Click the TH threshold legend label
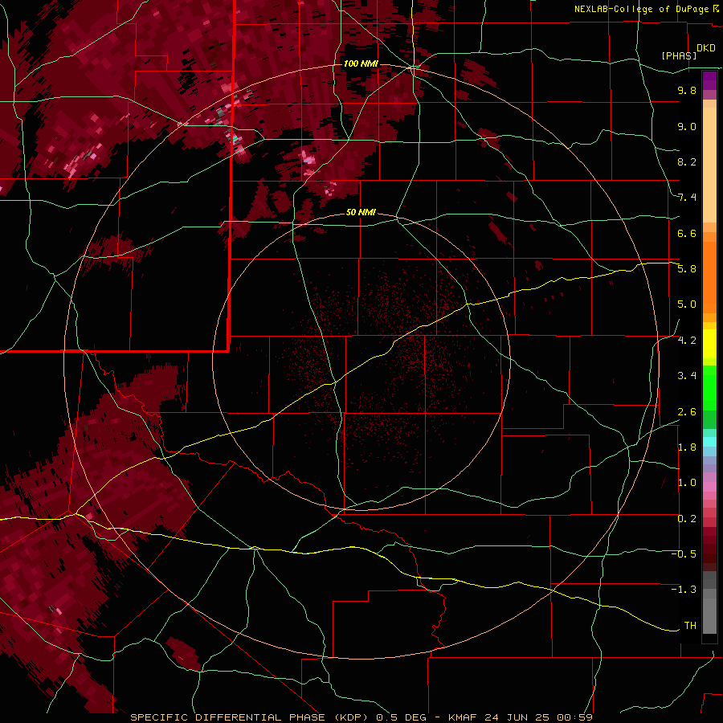 tap(690, 626)
